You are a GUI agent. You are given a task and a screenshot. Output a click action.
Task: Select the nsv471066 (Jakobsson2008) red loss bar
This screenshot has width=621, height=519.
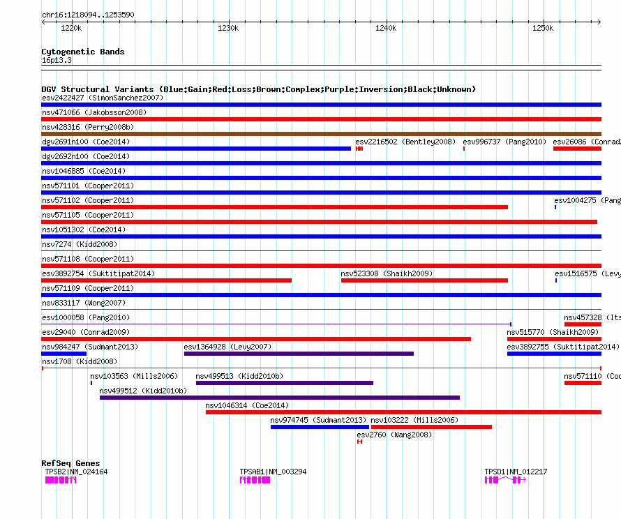click(321, 119)
